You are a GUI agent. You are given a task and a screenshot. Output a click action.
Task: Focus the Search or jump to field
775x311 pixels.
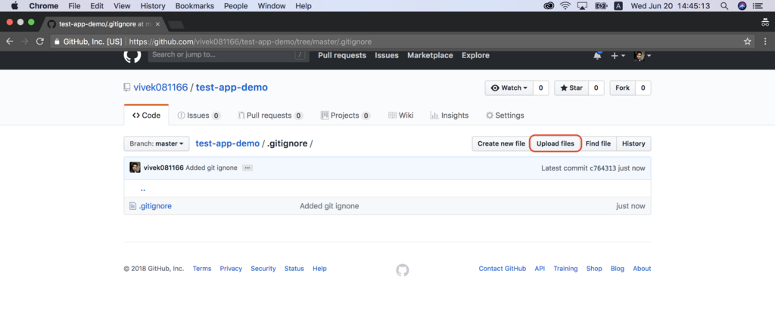pos(229,54)
